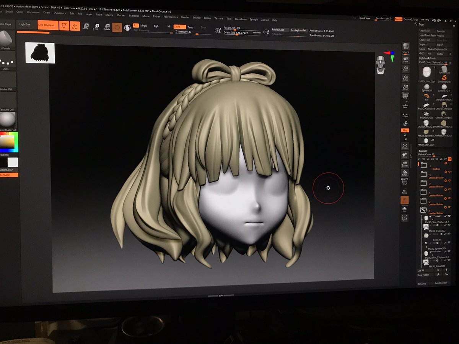The image size is (459, 344).
Task: Click the Frame icon on right shelf
Action: [405, 146]
